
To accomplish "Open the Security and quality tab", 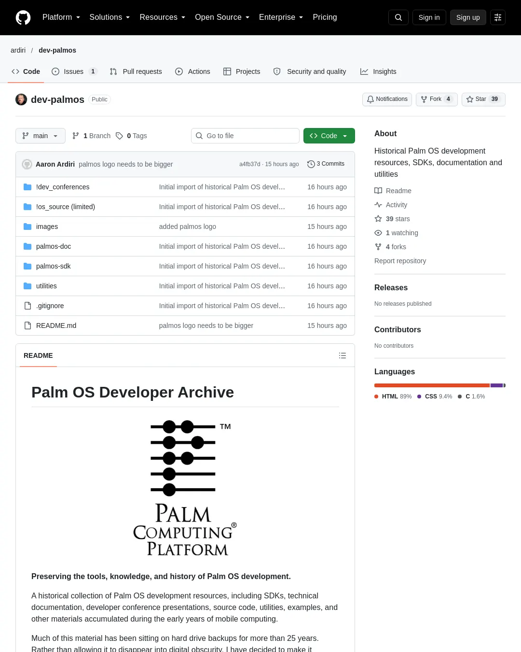I will point(310,71).
